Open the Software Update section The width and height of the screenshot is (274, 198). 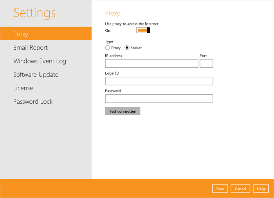pos(36,75)
